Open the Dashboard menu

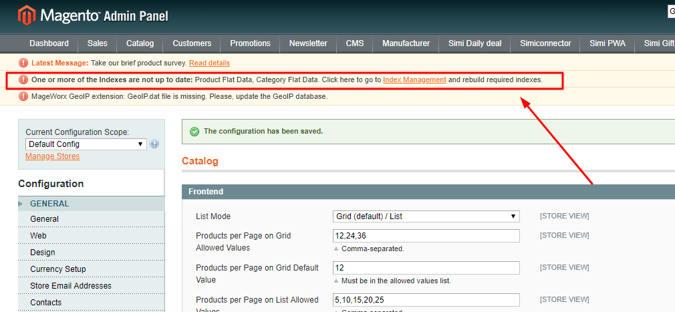[x=49, y=43]
